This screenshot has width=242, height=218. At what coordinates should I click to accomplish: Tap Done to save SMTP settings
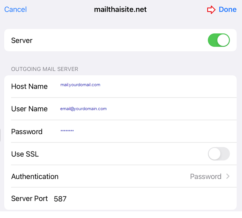pyautogui.click(x=227, y=9)
